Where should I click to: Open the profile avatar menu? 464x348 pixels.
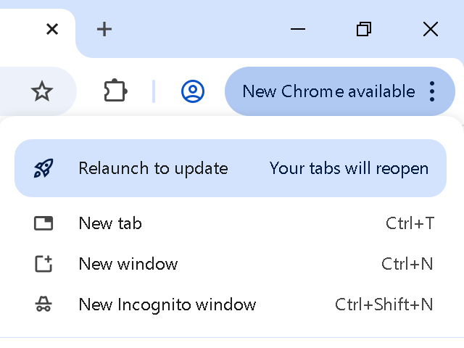pyautogui.click(x=193, y=91)
